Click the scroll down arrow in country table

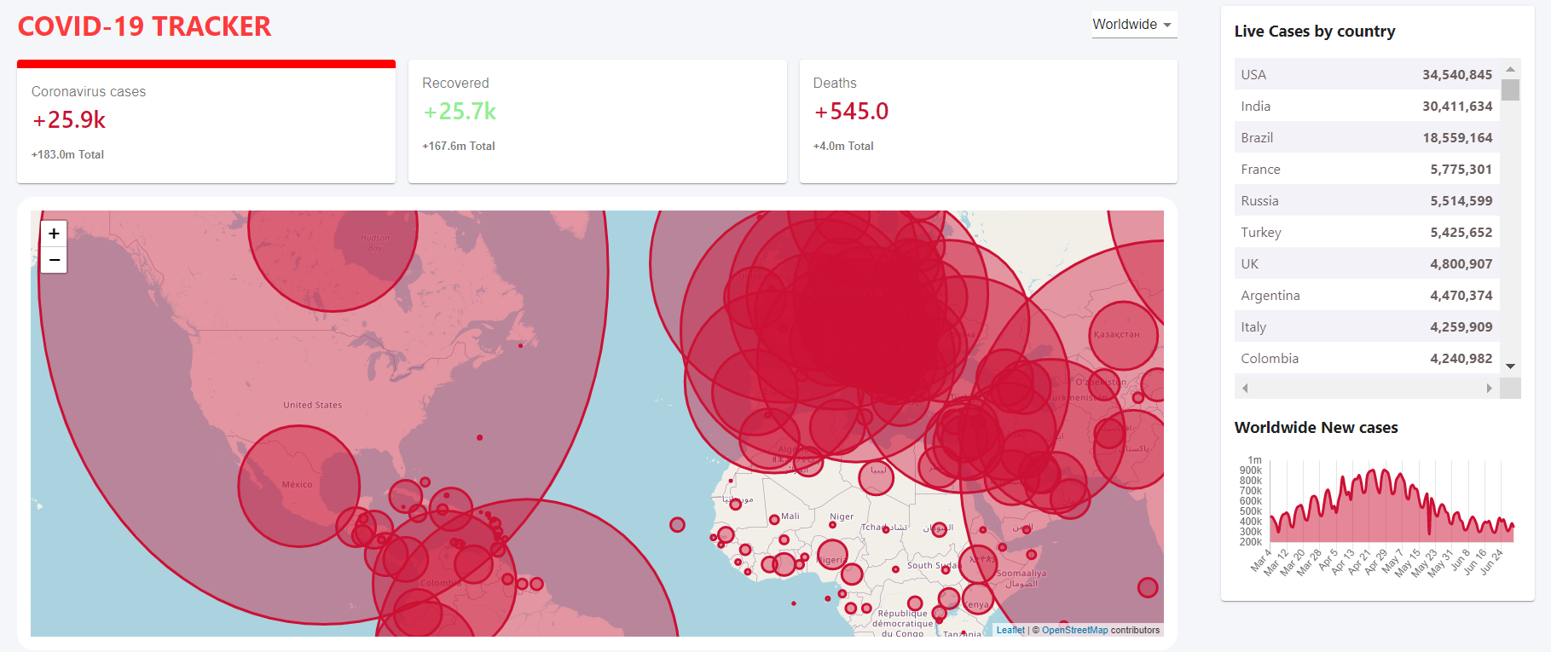[1510, 366]
